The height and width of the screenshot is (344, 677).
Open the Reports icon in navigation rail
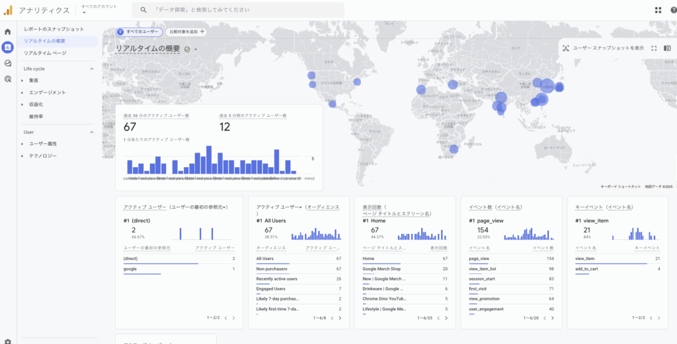pyautogui.click(x=7, y=47)
